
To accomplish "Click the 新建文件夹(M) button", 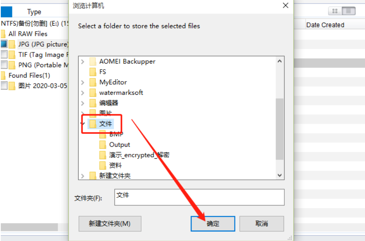I will pyautogui.click(x=110, y=223).
